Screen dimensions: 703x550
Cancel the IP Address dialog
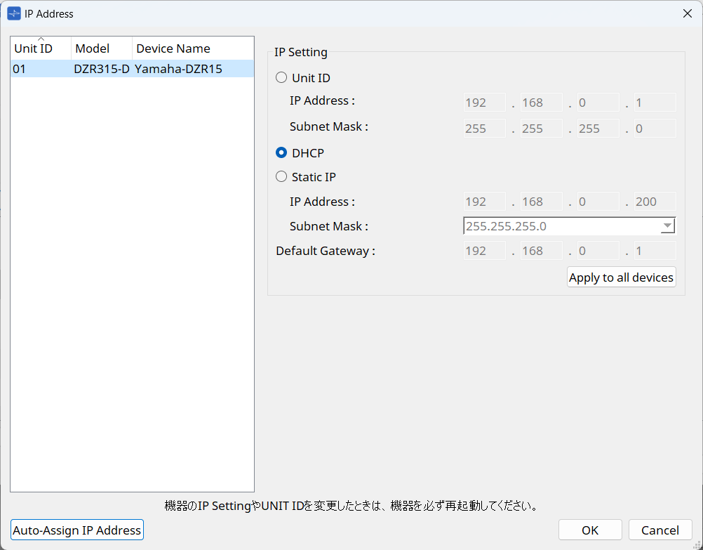(660, 530)
